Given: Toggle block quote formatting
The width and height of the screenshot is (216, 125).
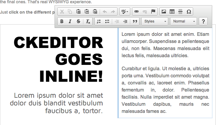Looking at the screenshot, I should coord(135,21).
